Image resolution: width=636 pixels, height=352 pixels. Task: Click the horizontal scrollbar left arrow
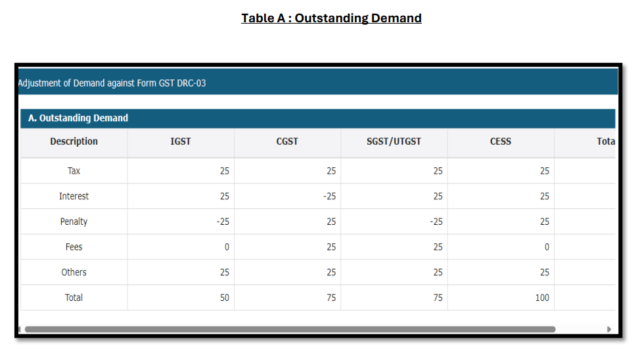click(x=20, y=329)
